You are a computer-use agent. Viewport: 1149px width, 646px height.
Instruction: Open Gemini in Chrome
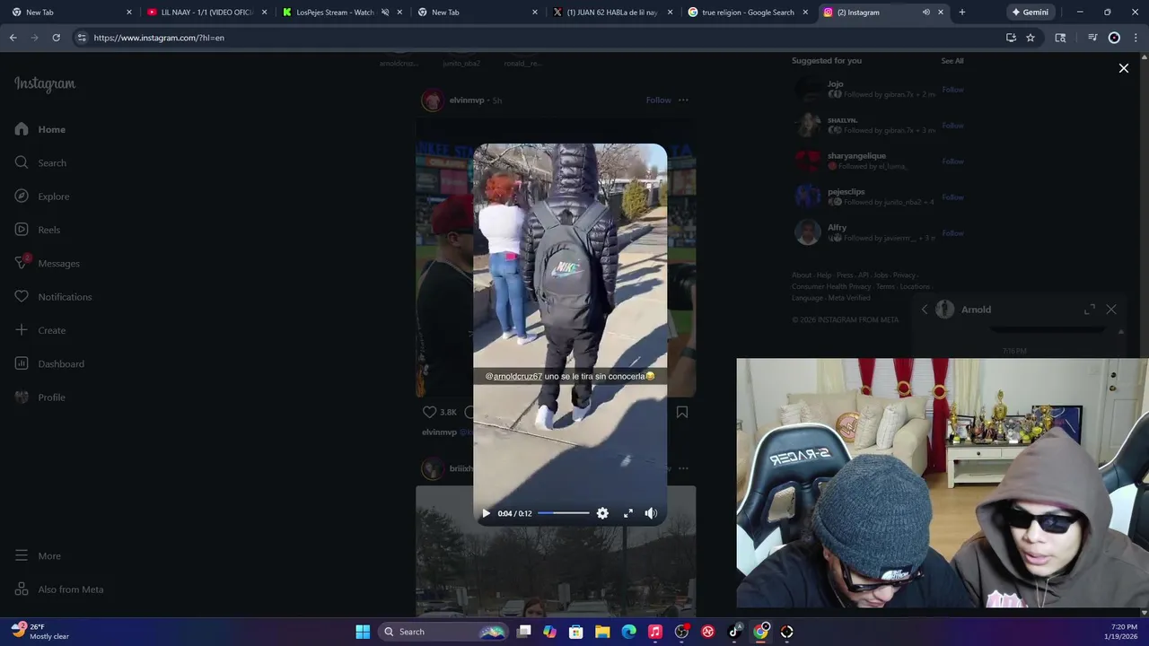tap(1031, 13)
